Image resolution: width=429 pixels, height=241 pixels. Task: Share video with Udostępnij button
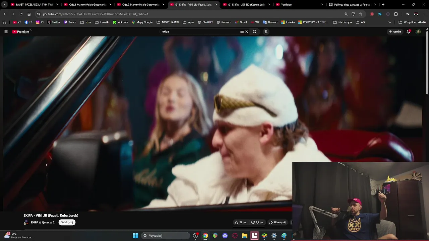click(x=278, y=222)
